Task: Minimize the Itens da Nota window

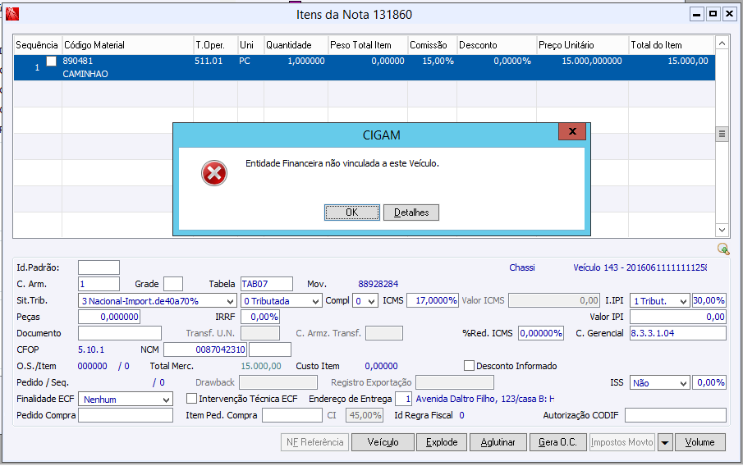Action: (x=696, y=14)
